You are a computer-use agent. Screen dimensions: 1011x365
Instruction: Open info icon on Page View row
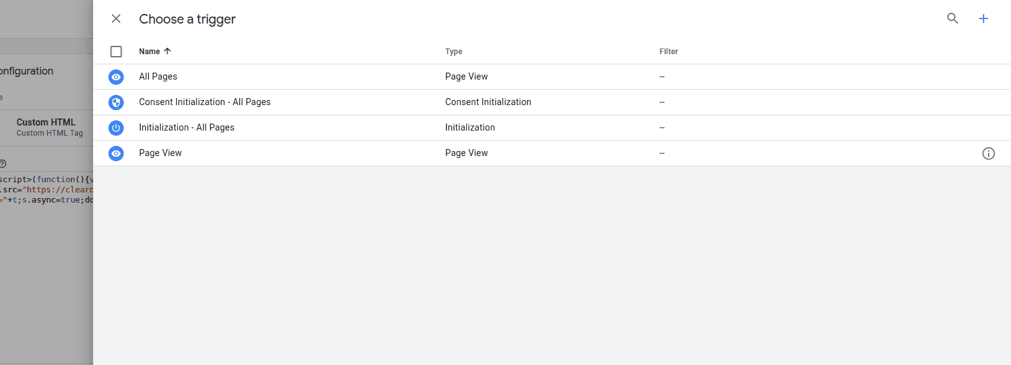click(988, 154)
